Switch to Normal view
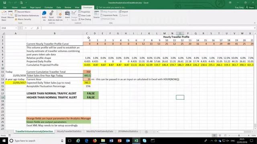The image size is (257, 144). click(x=214, y=135)
